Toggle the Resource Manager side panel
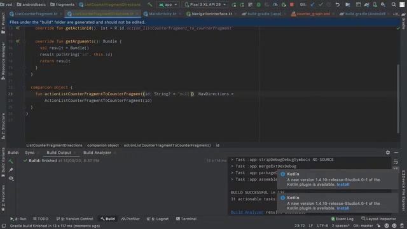407x229 pixels. click(3, 61)
